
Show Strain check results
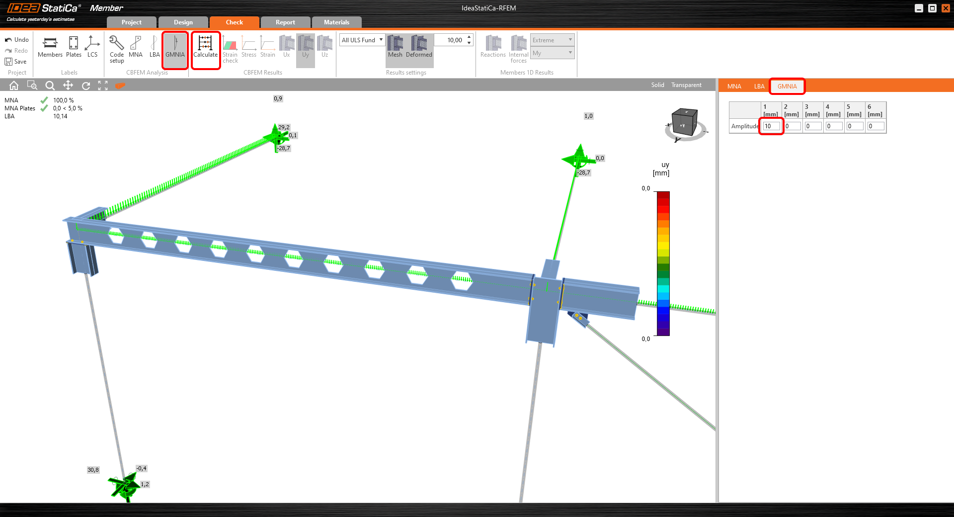tap(230, 50)
